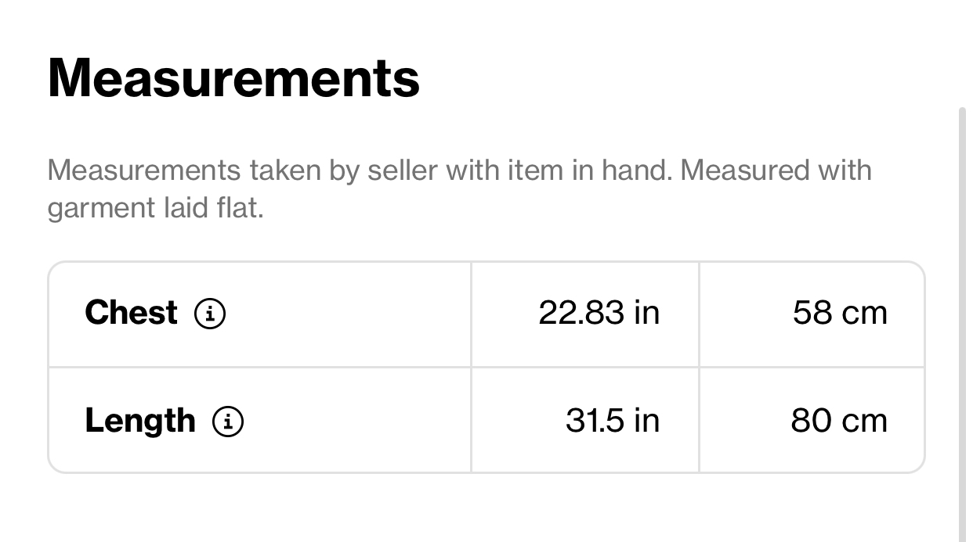Click the vertical scrollbar on the right edge
The height and width of the screenshot is (542, 973).
click(x=963, y=325)
